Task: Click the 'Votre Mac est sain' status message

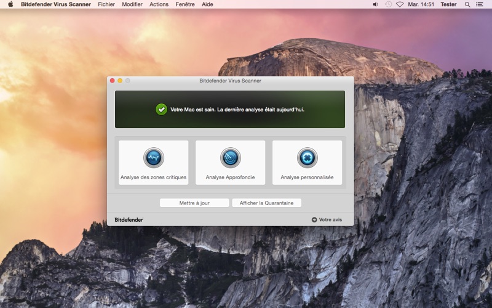Action: click(x=237, y=110)
